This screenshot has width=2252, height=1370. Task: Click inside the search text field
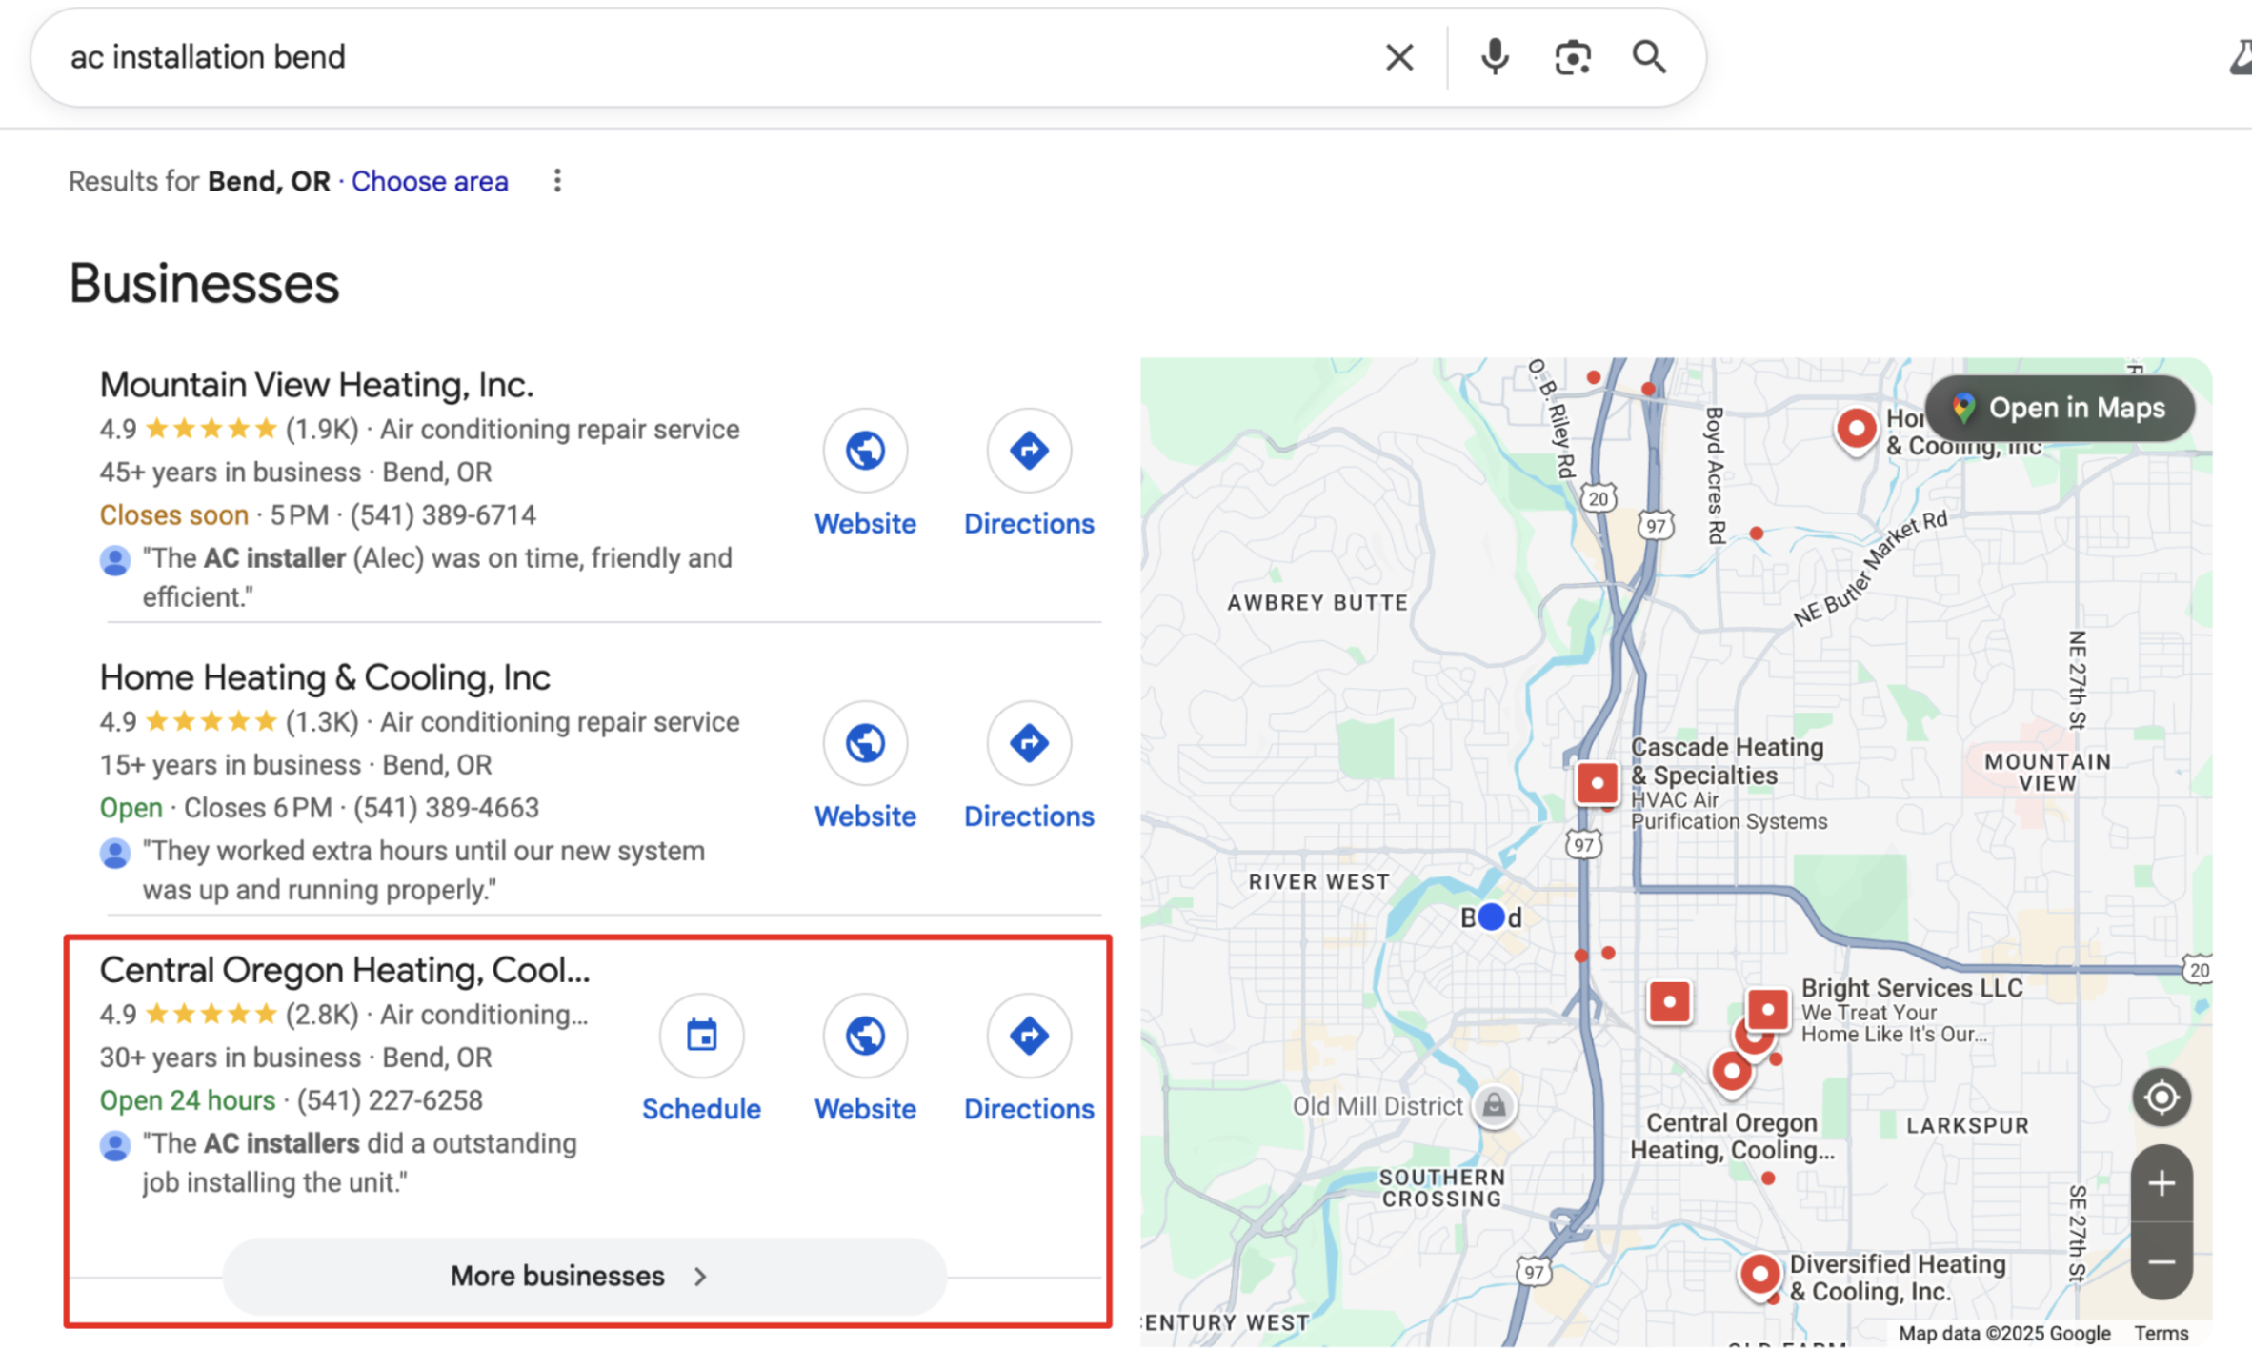pyautogui.click(x=667, y=57)
